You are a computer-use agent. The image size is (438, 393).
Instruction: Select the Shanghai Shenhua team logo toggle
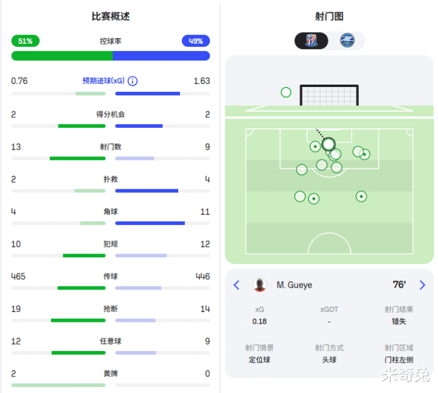[x=311, y=41]
